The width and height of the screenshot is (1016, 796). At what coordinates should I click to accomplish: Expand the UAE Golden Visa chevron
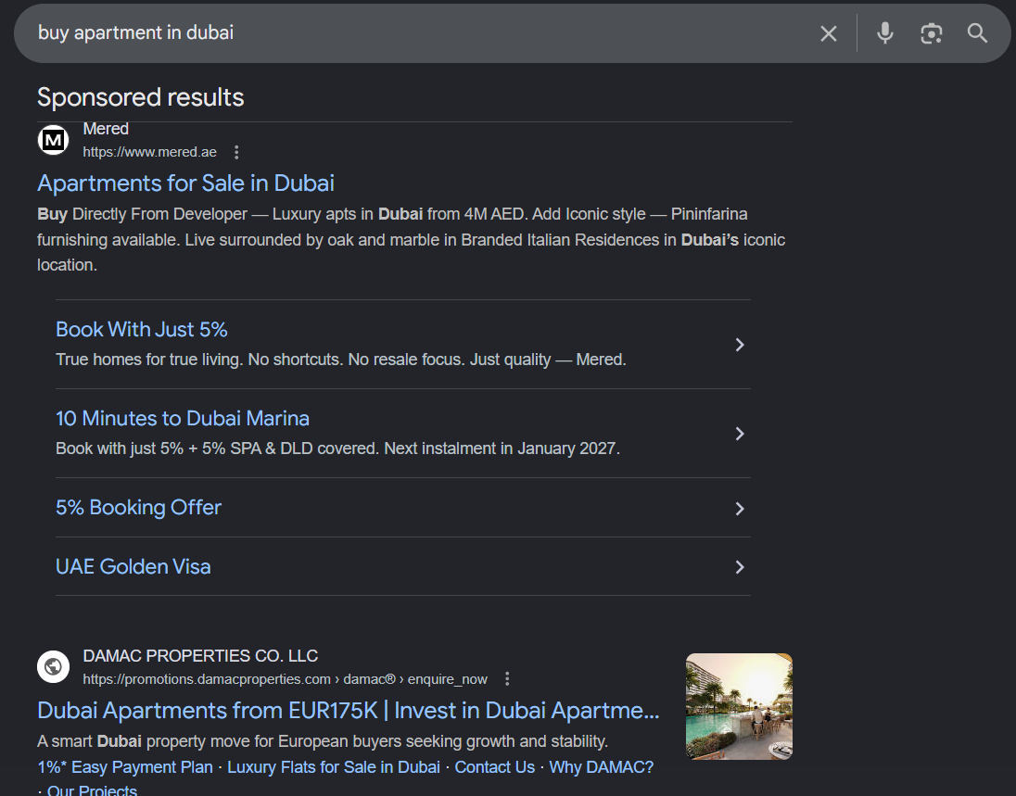point(740,567)
